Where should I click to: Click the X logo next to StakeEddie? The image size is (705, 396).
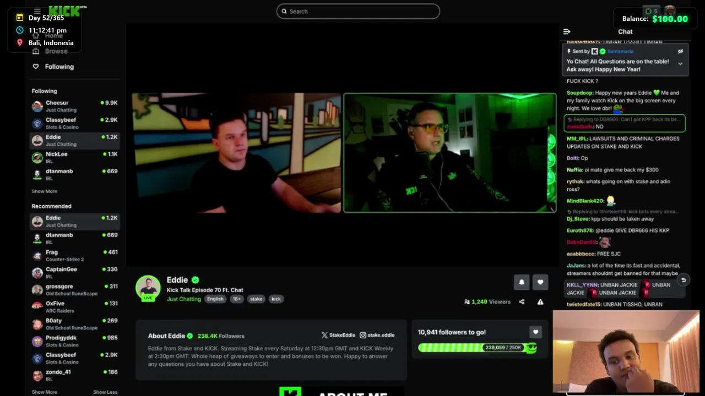324,335
